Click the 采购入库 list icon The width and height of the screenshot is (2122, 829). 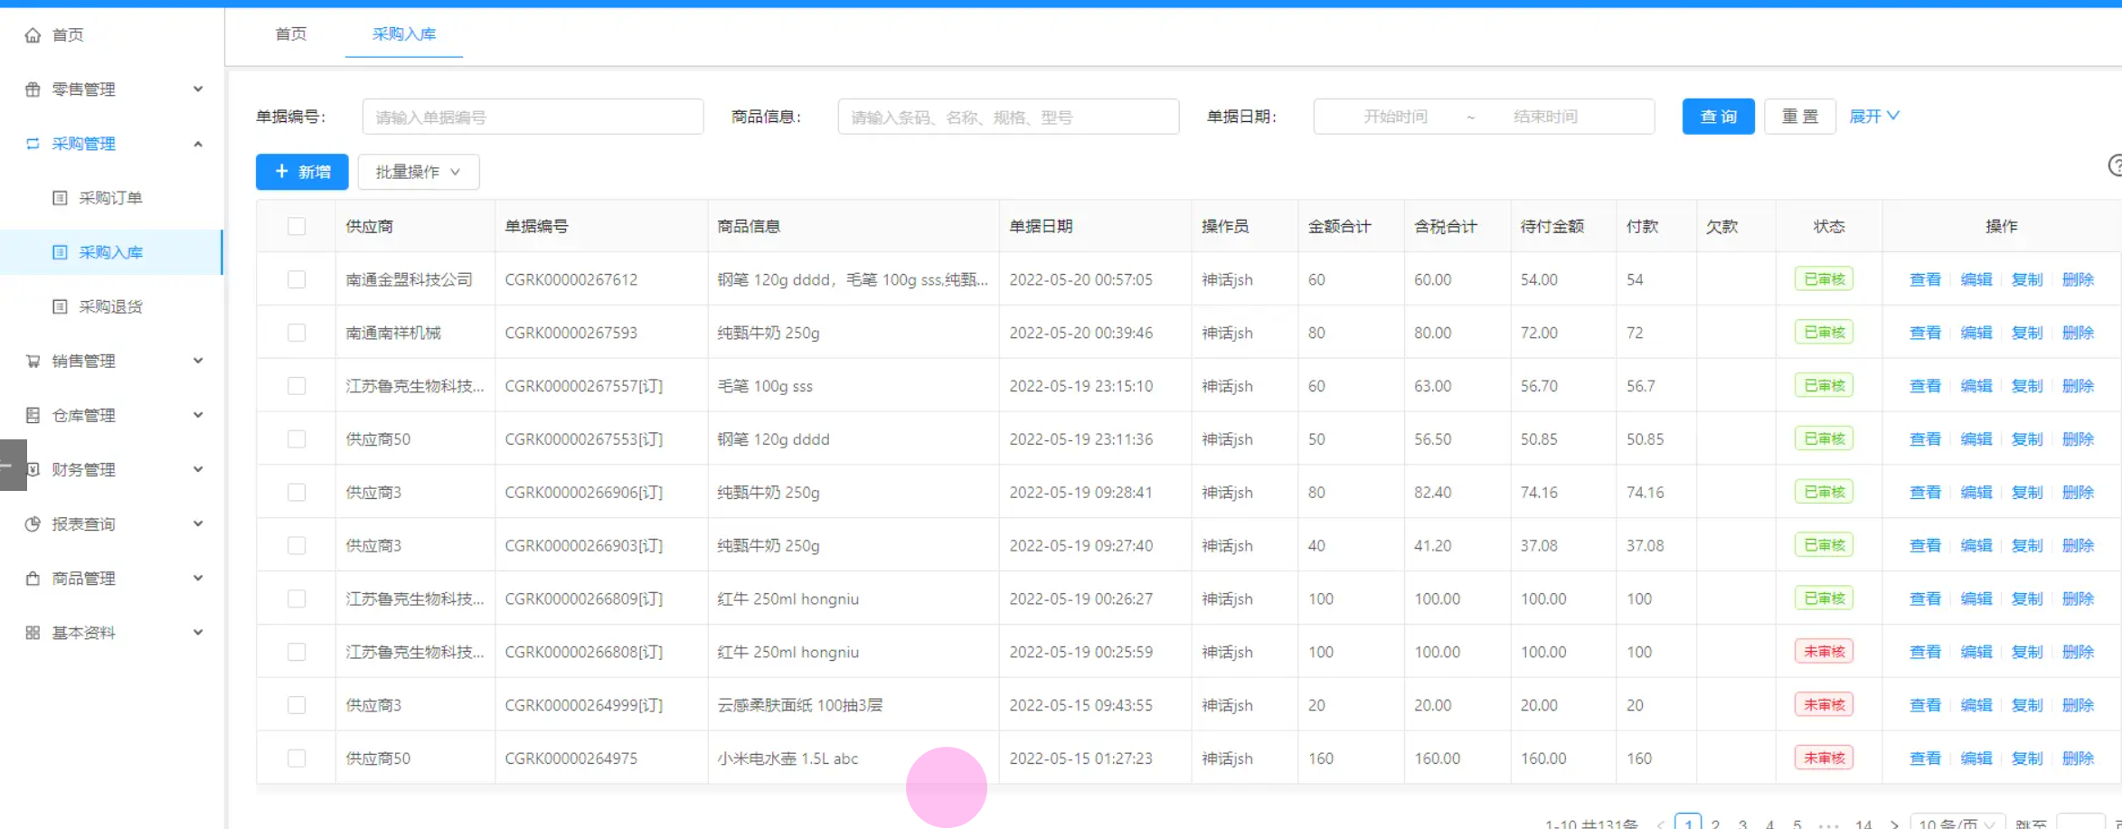click(x=60, y=252)
